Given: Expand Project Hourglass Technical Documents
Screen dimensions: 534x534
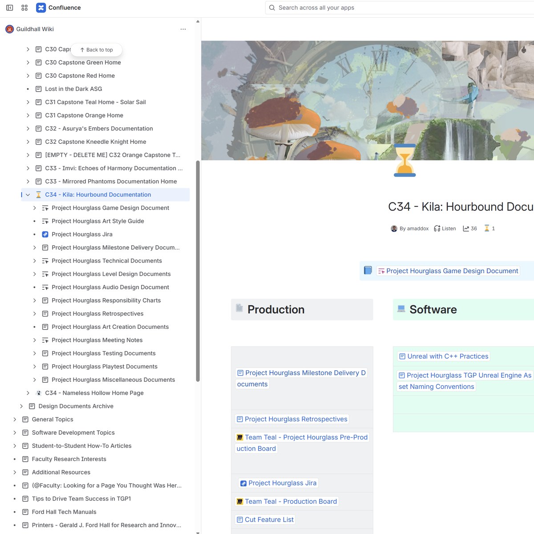Looking at the screenshot, I should tap(34, 261).
